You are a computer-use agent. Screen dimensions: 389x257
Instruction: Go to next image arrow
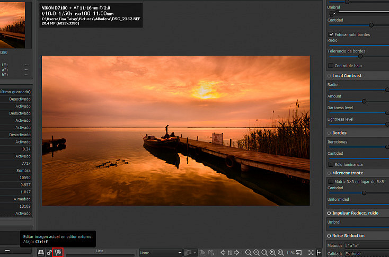pos(237,253)
